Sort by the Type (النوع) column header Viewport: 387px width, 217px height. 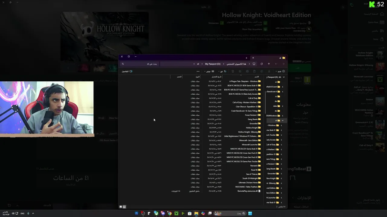click(x=197, y=77)
